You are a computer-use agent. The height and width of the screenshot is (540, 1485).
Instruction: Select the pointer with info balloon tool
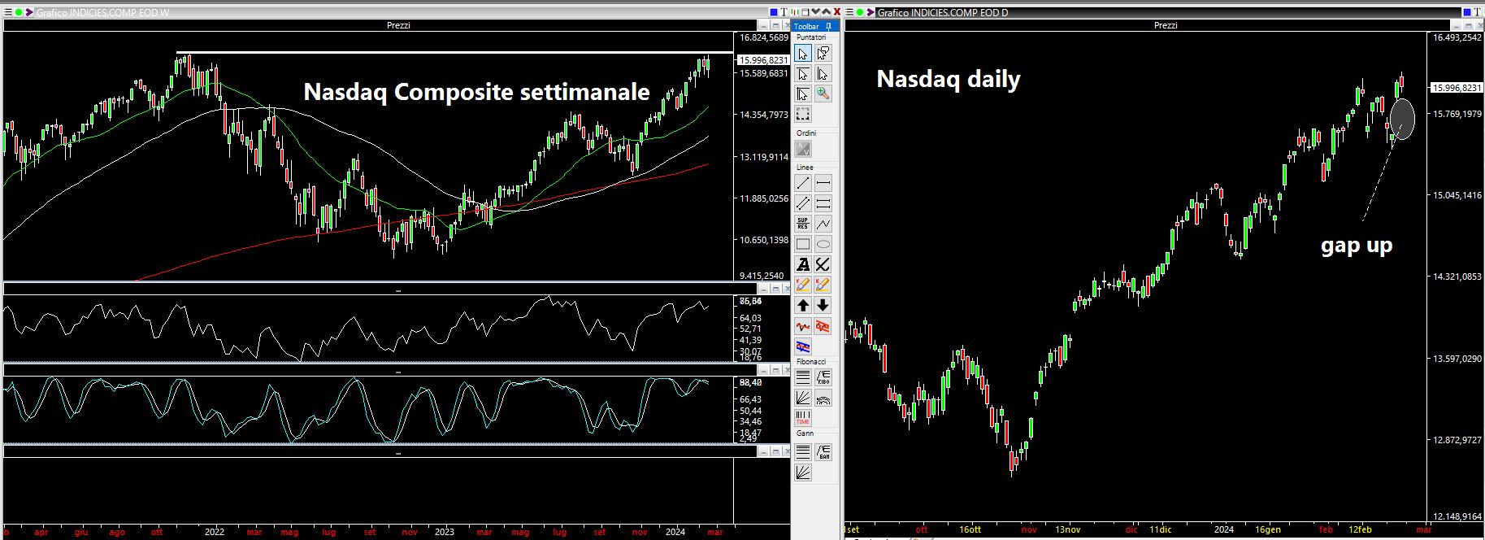[823, 54]
